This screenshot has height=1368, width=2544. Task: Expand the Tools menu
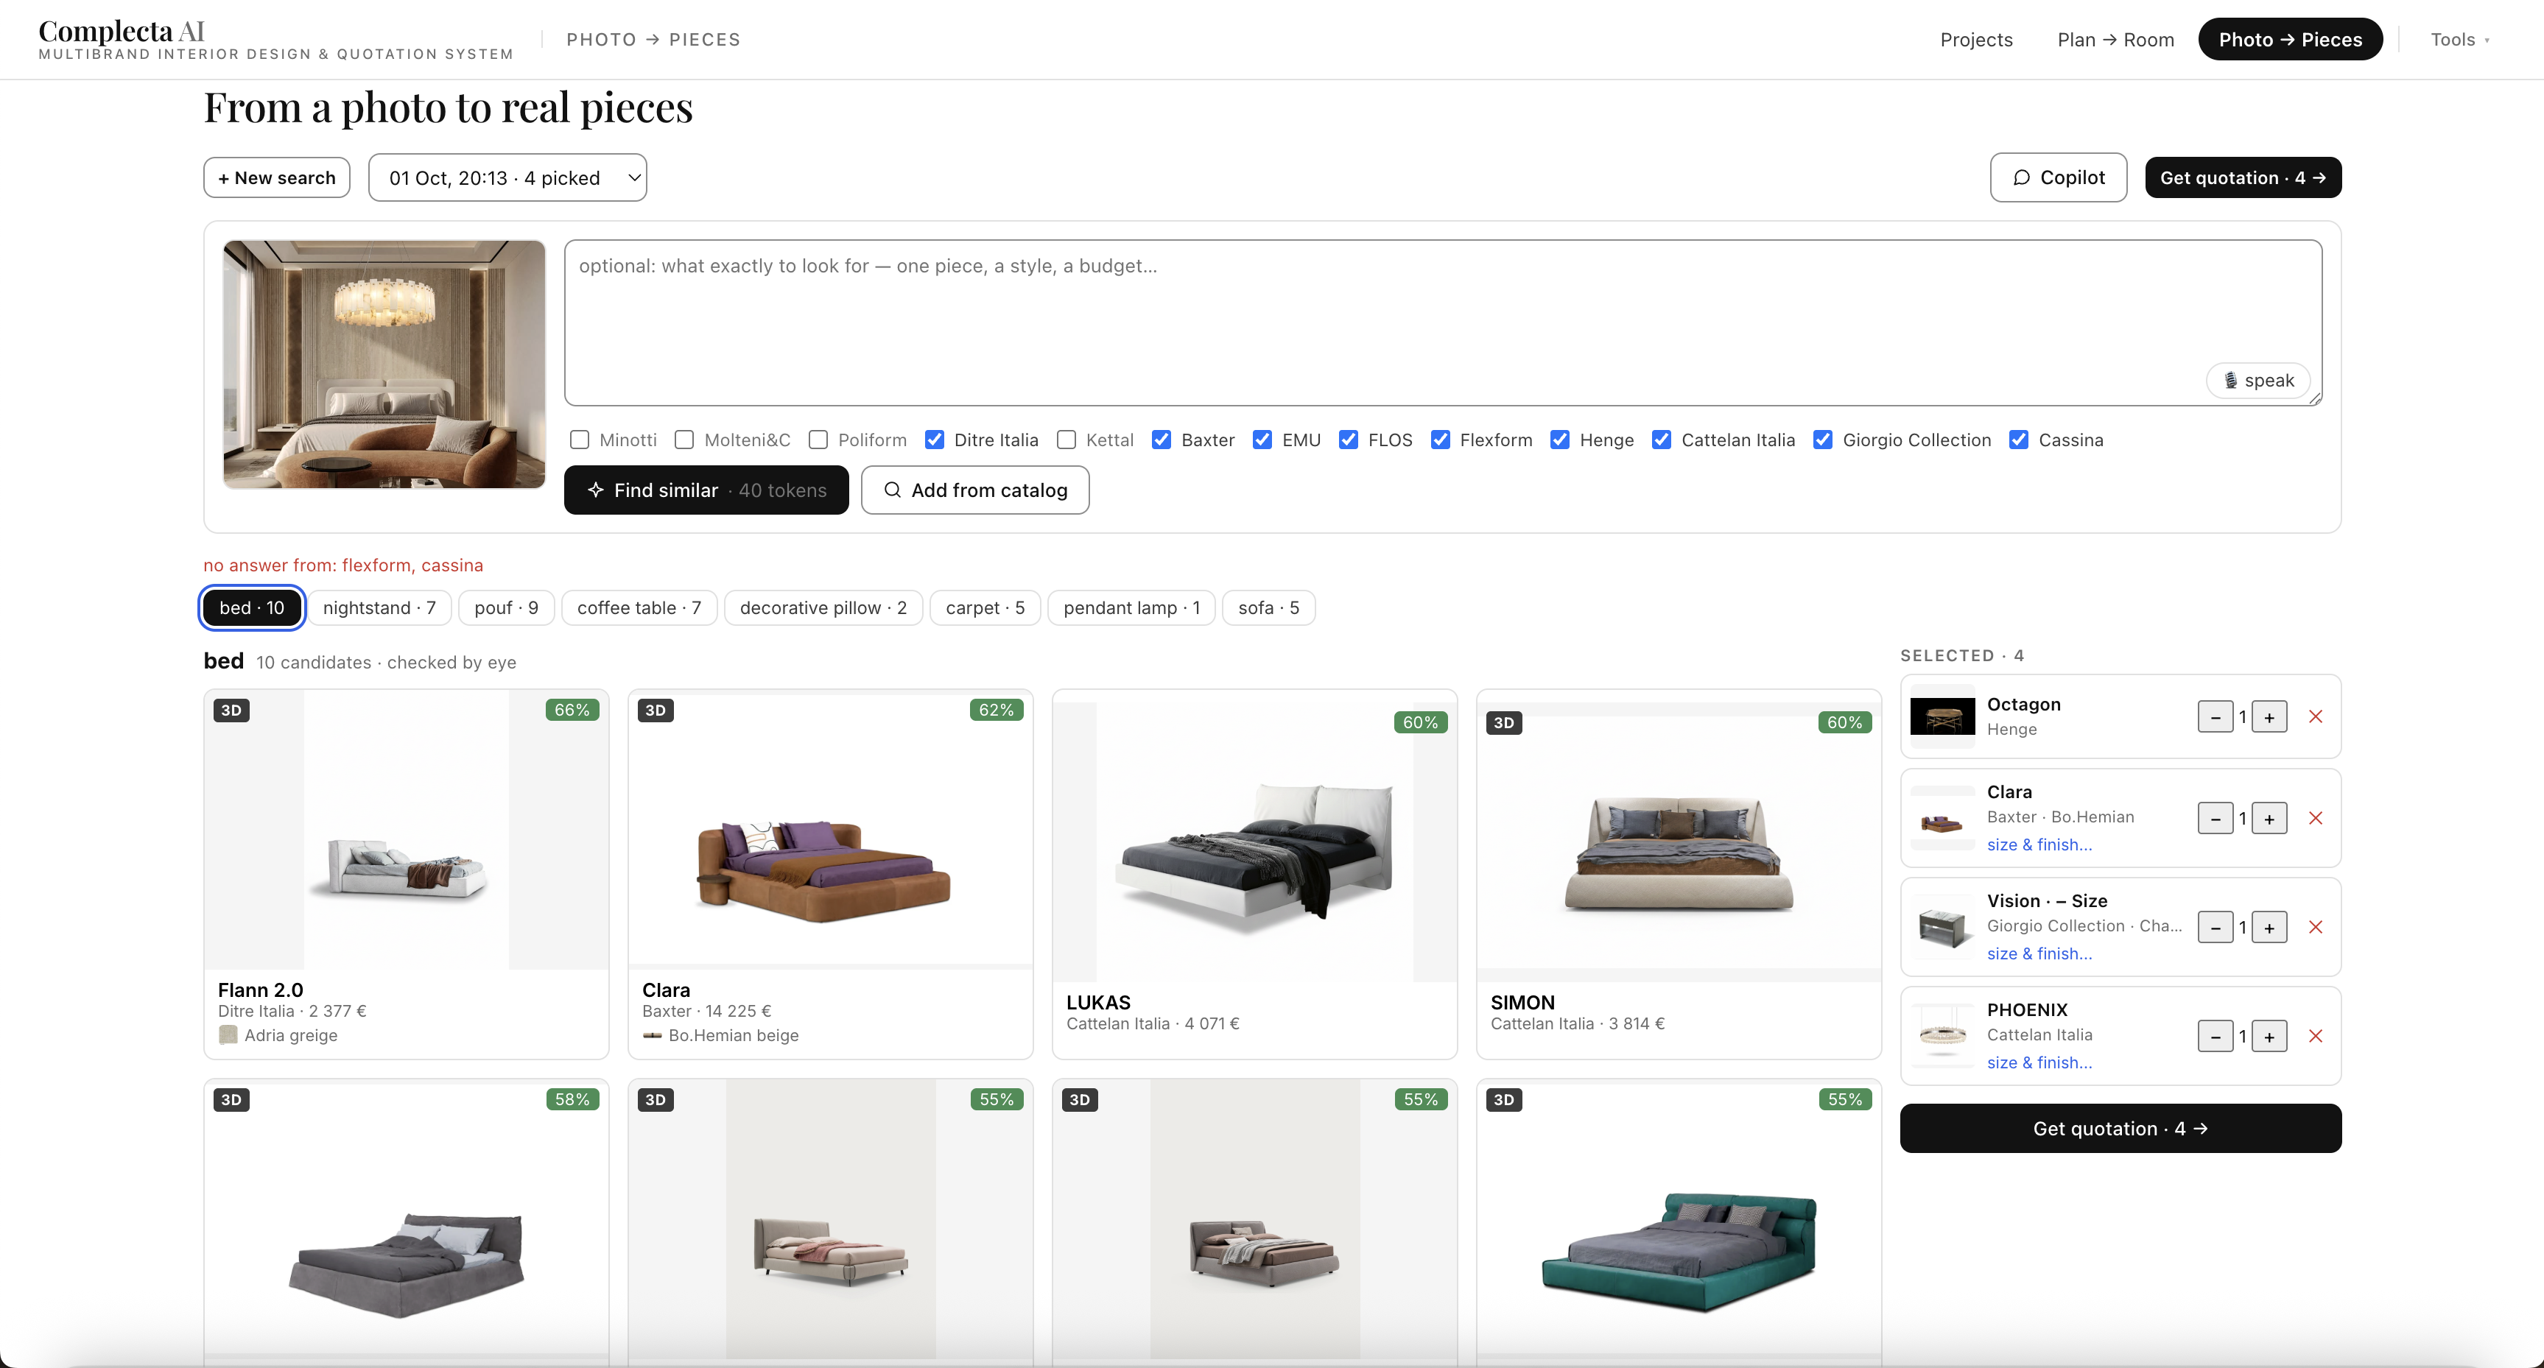click(2459, 40)
